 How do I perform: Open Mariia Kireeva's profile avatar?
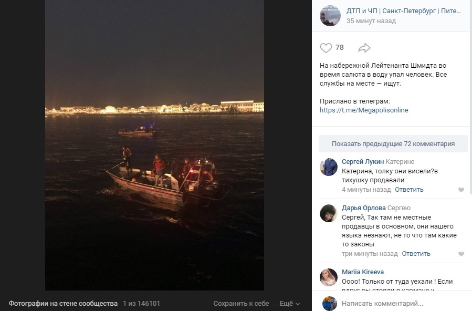click(329, 277)
